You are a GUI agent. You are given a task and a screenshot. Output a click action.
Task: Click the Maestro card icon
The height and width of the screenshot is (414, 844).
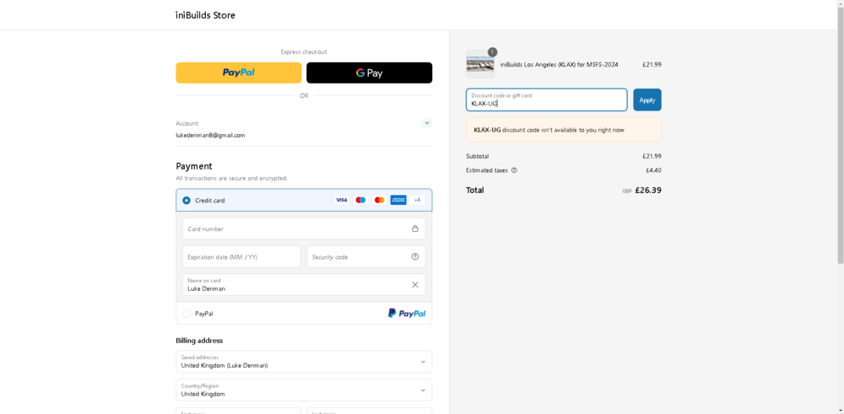coord(360,200)
